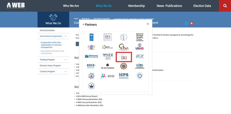
Task: Open the What We Do menu
Action: click(x=104, y=6)
